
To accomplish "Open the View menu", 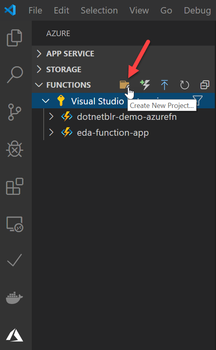I will 139,10.
